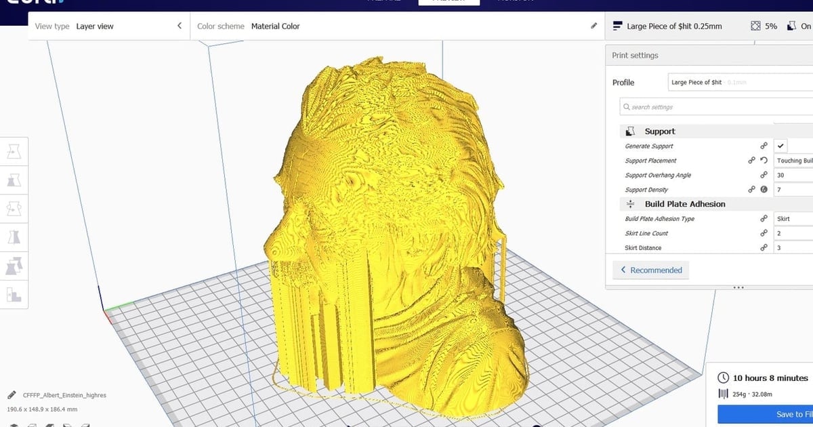Screen dimensions: 813x427
Task: Click pencil icon beside CFFFP_Albert_Einstein_highres name
Action: tap(12, 394)
